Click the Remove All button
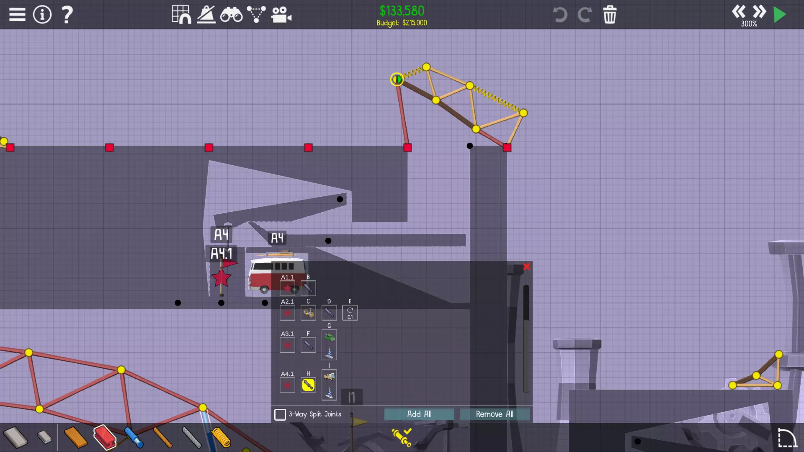 pyautogui.click(x=495, y=414)
